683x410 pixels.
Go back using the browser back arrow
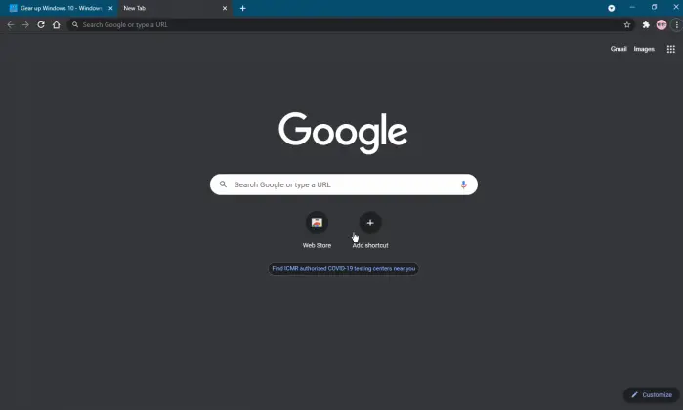[x=11, y=24]
